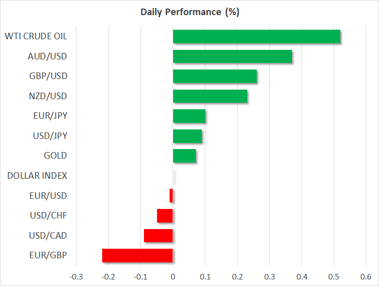Click the 0 value on horizontal axis

pyautogui.click(x=173, y=277)
